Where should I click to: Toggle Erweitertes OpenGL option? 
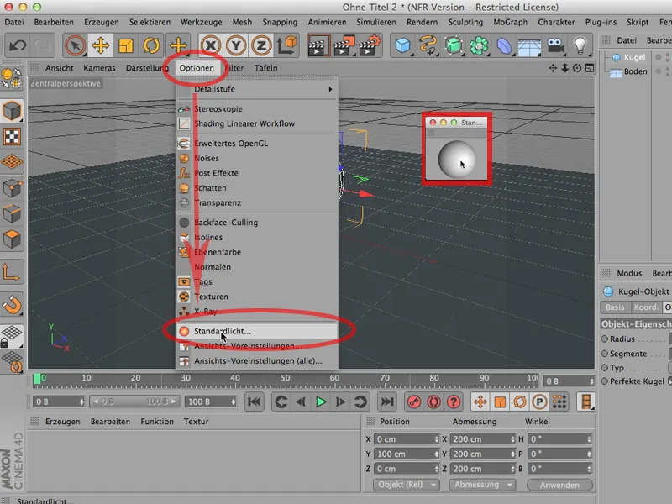click(x=257, y=143)
